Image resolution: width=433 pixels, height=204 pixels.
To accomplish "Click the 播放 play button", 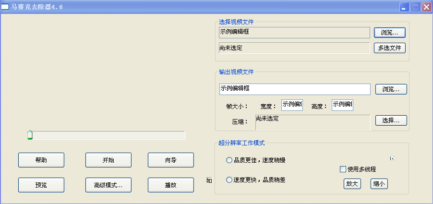I will (171, 185).
